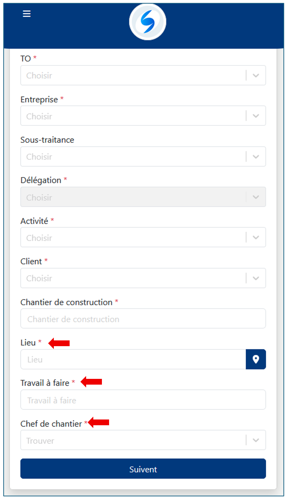The image size is (286, 500).
Task: Select the Client Choisir field
Action: click(133, 278)
